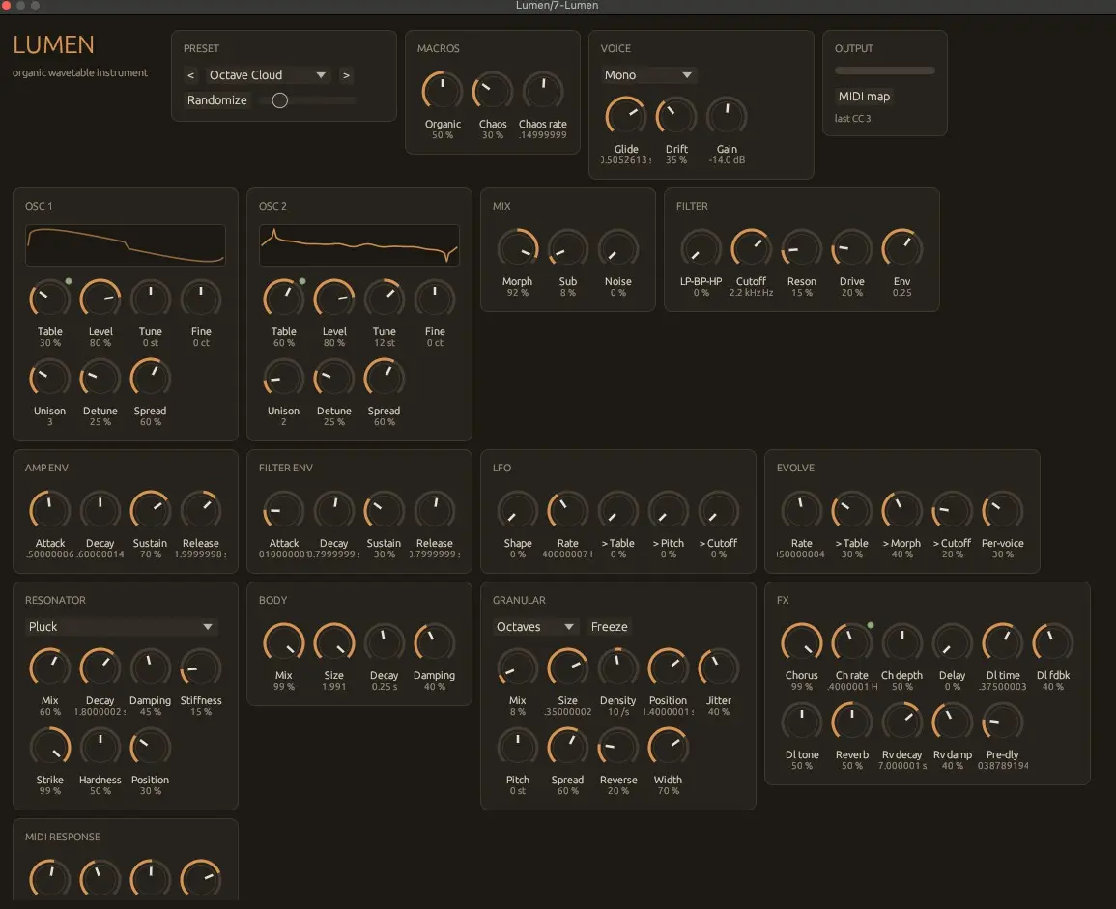Click the Organic macro knob

click(x=442, y=91)
